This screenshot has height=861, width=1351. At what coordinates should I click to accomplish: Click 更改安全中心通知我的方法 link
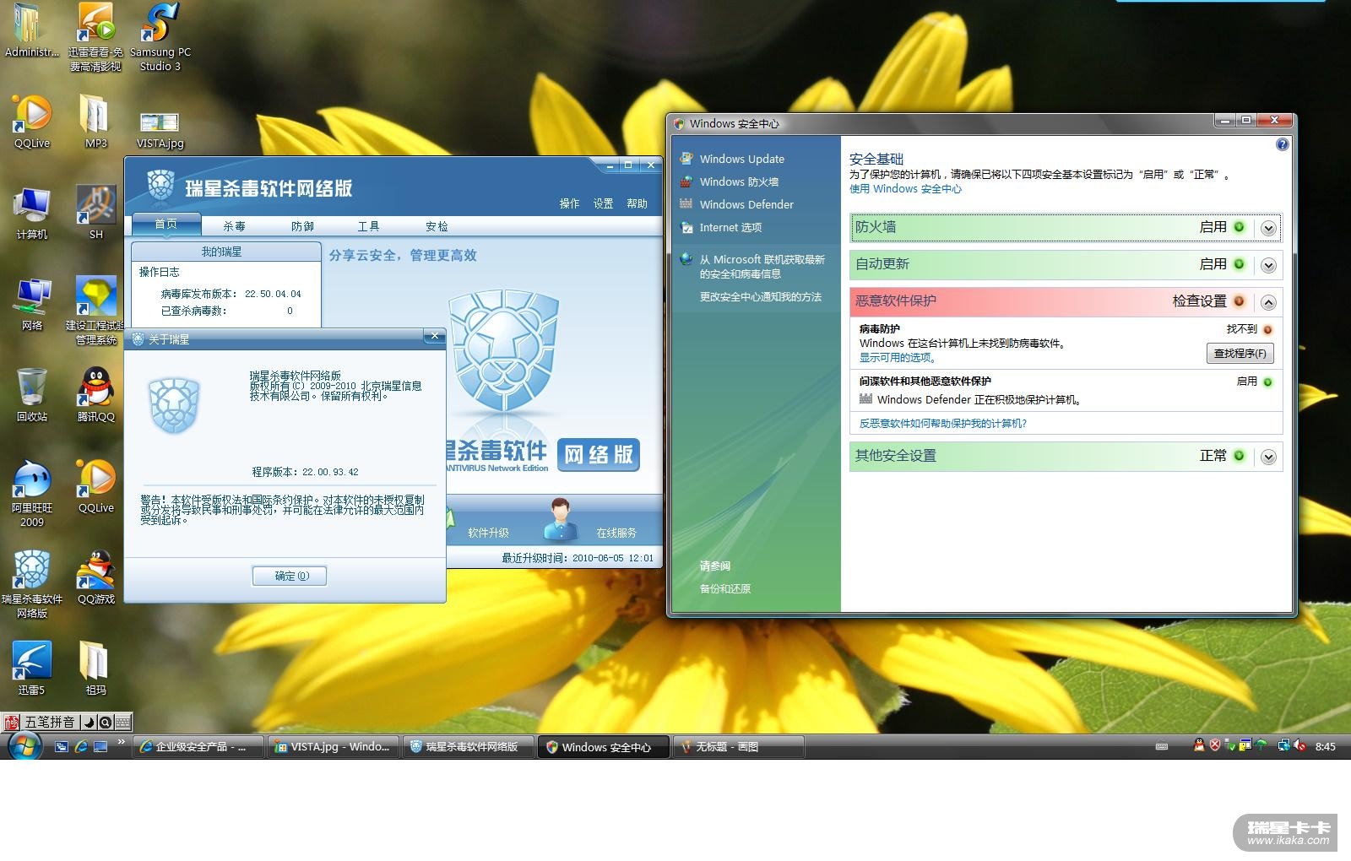point(760,297)
